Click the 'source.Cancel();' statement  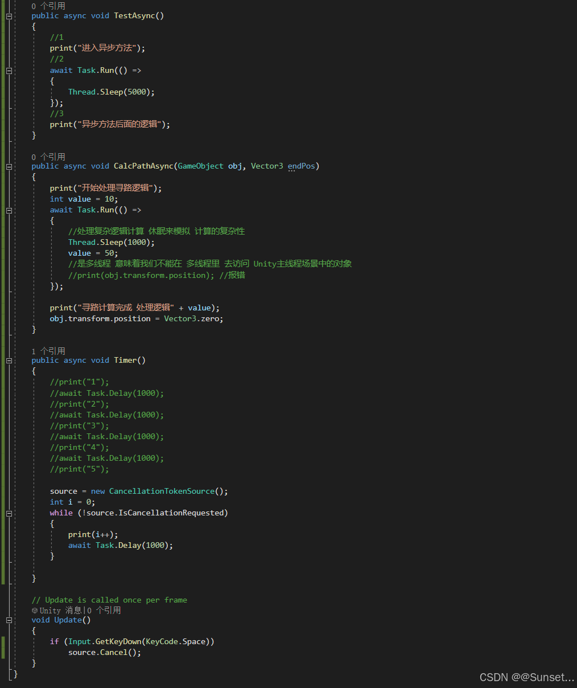click(105, 653)
